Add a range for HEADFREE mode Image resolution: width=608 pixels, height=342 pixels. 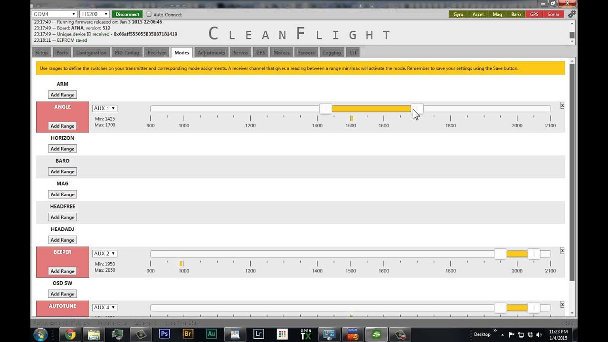tap(62, 217)
